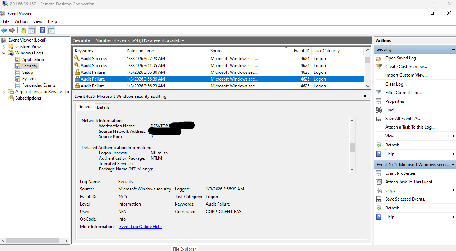
Task: Click the Attach Task To This Event icon
Action: (379, 182)
